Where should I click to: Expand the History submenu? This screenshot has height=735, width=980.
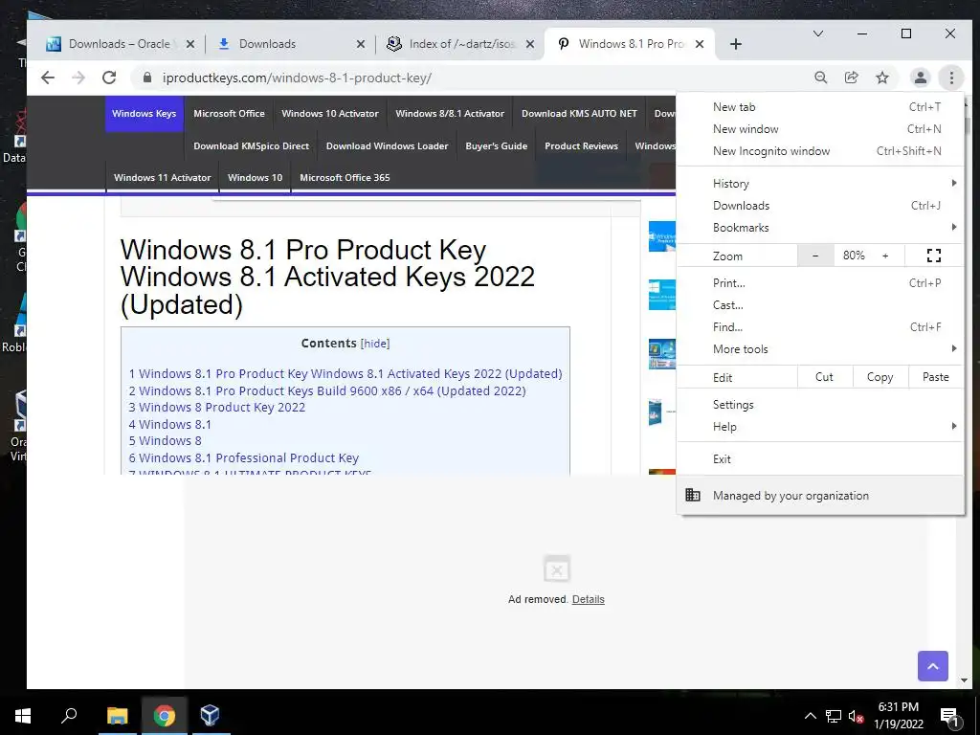[820, 183]
